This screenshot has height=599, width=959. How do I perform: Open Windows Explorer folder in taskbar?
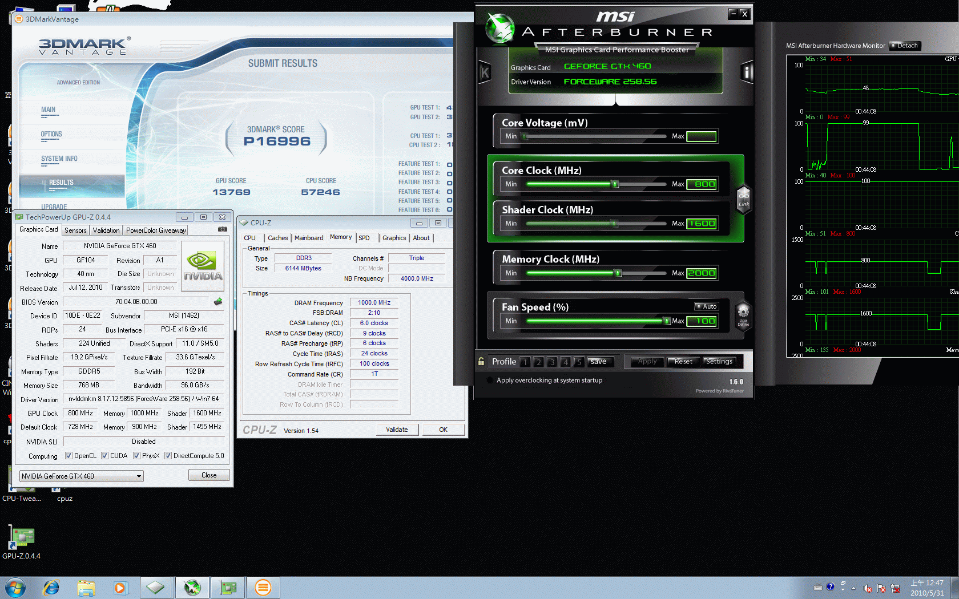tap(86, 588)
